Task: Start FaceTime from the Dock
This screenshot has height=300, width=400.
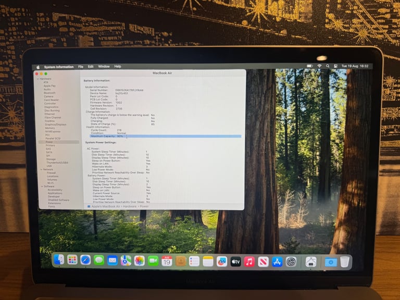Action: pyautogui.click(x=153, y=261)
